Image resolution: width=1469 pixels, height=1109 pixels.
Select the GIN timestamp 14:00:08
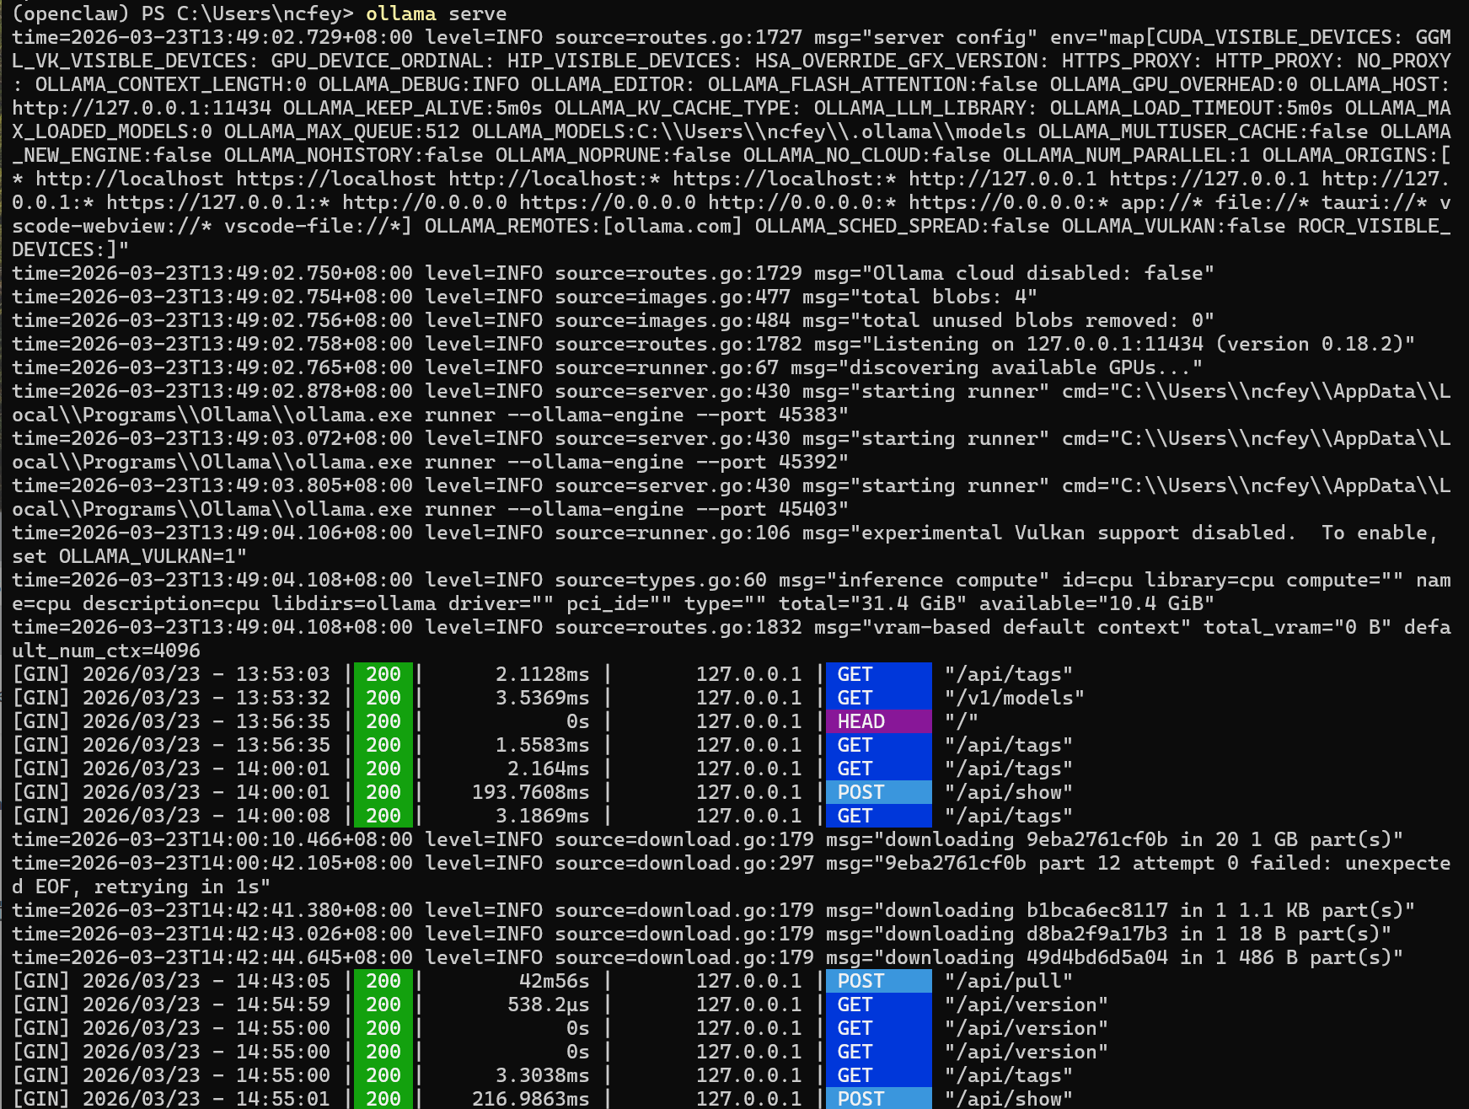point(283,816)
